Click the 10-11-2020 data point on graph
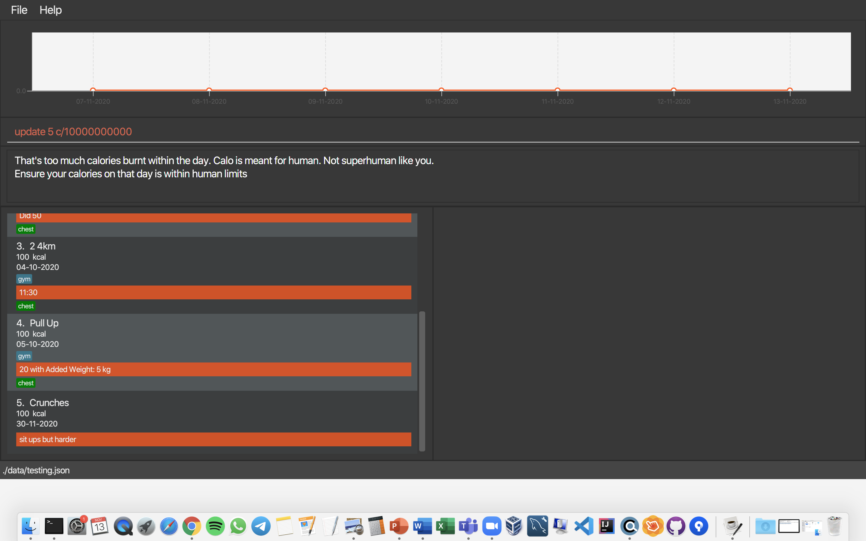Viewport: 866px width, 541px height. click(x=441, y=90)
